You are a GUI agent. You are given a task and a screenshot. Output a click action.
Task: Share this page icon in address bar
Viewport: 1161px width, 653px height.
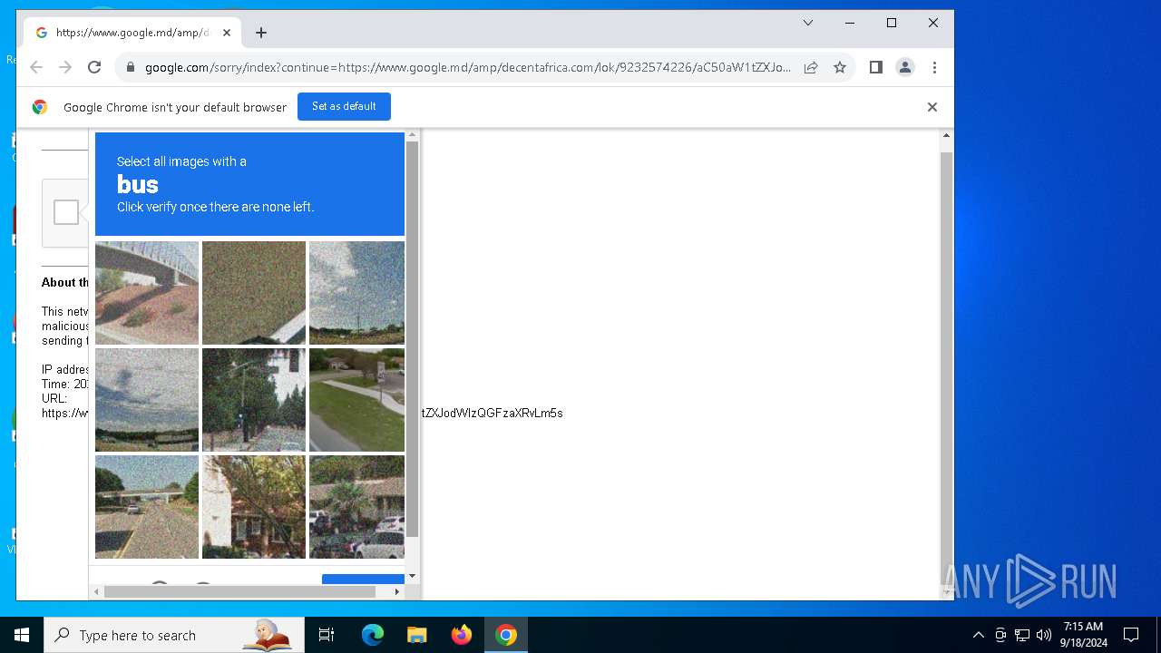click(x=811, y=67)
